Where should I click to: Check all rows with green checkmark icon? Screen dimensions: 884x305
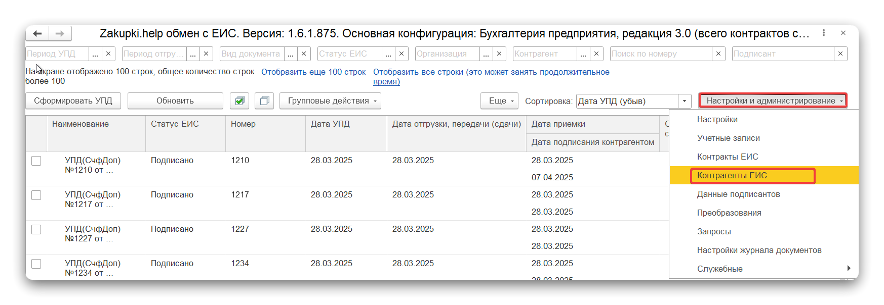(239, 101)
